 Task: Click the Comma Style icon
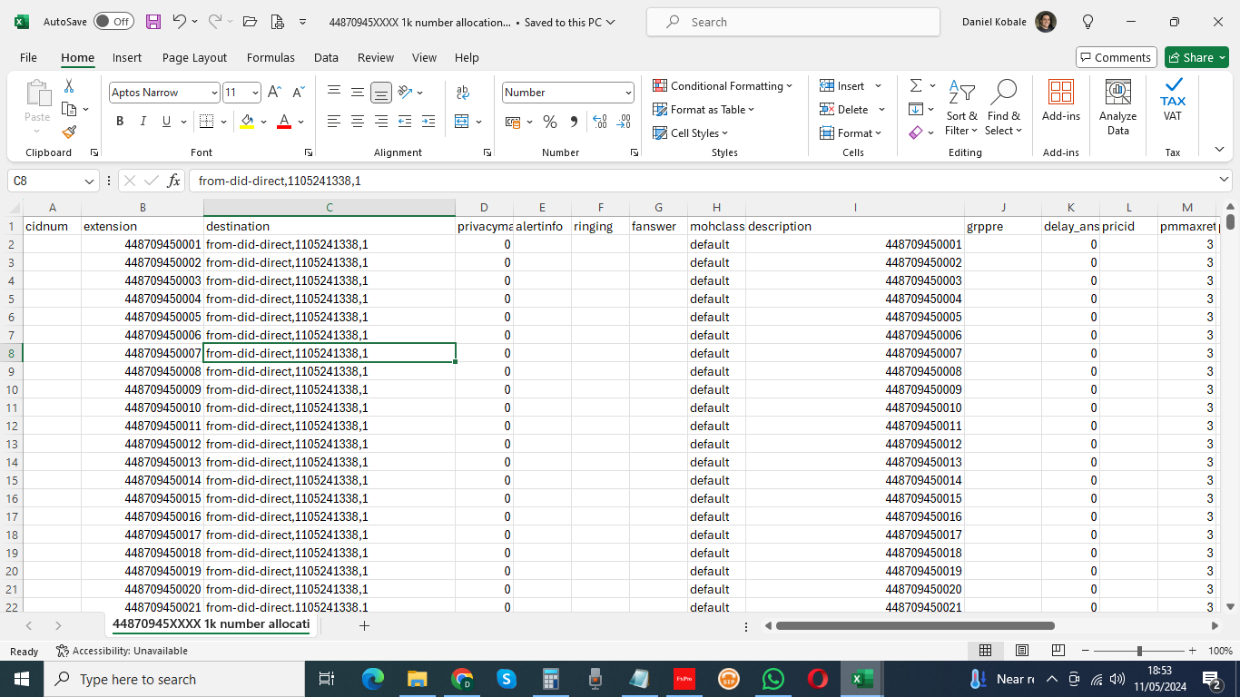[x=574, y=120]
